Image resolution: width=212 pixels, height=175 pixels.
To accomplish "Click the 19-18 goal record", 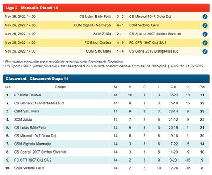I will (x=173, y=136).
